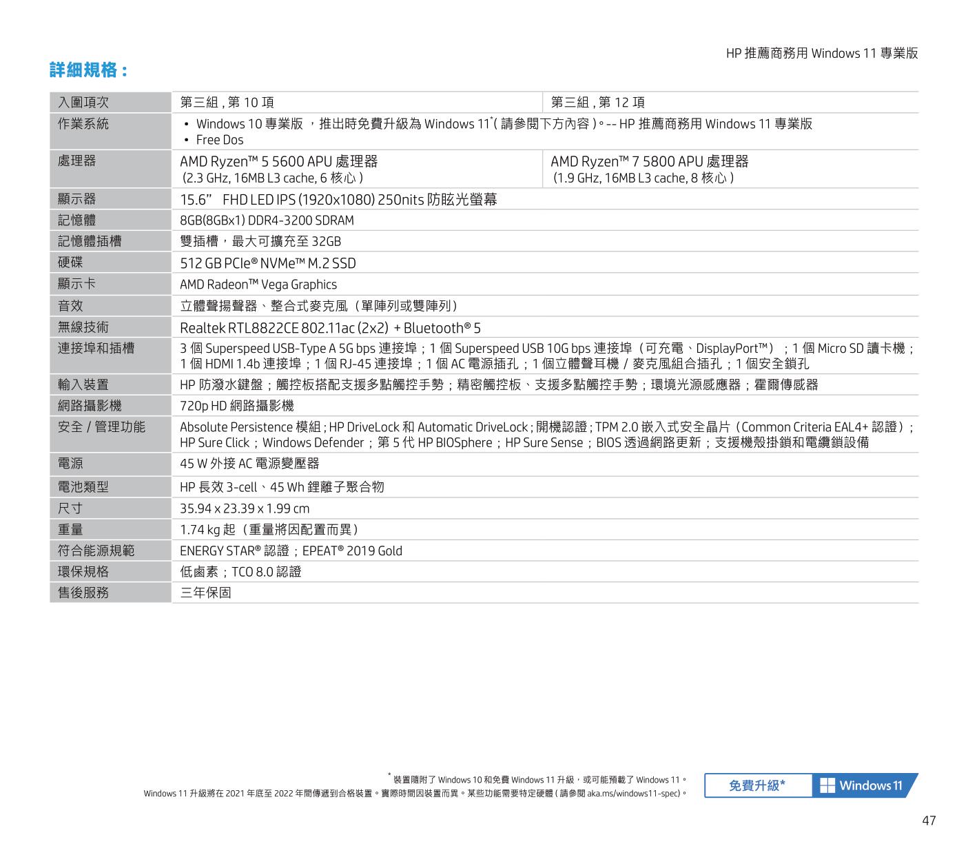Click the Free Dos bullet item

[219, 140]
